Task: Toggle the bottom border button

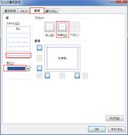Action: 40,68
